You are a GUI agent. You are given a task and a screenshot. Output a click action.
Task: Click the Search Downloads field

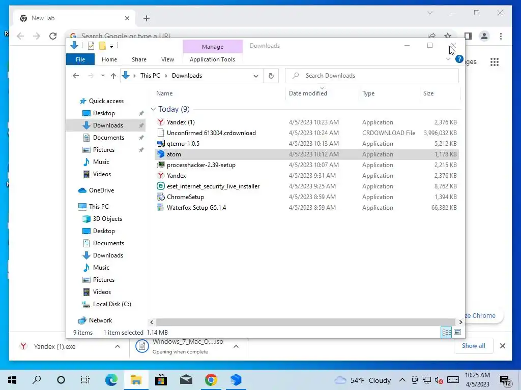(372, 76)
